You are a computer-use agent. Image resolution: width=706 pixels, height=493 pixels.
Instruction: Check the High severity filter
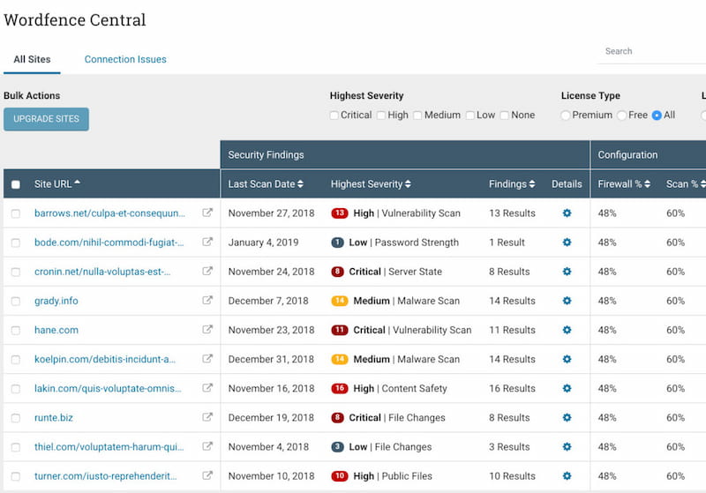[x=381, y=116]
